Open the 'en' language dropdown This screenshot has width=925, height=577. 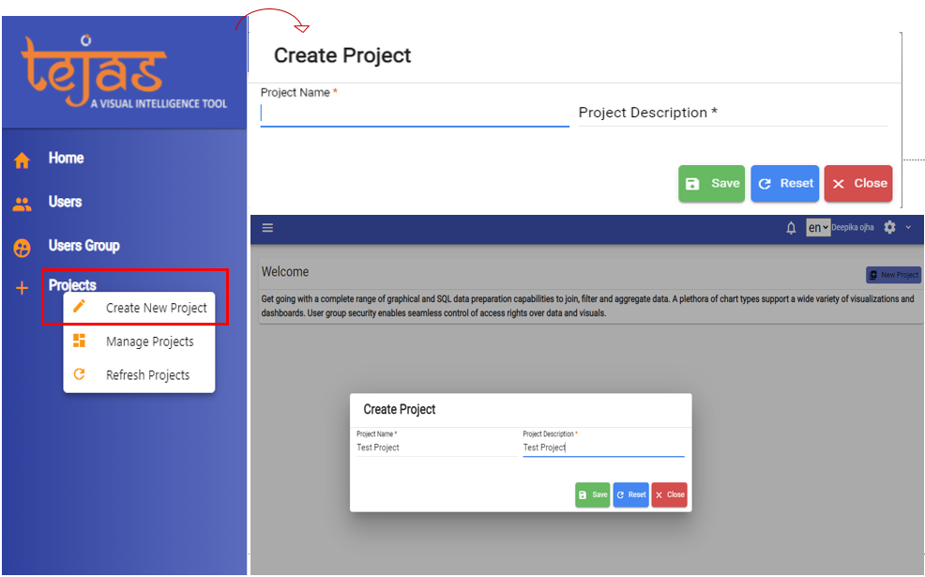point(817,227)
